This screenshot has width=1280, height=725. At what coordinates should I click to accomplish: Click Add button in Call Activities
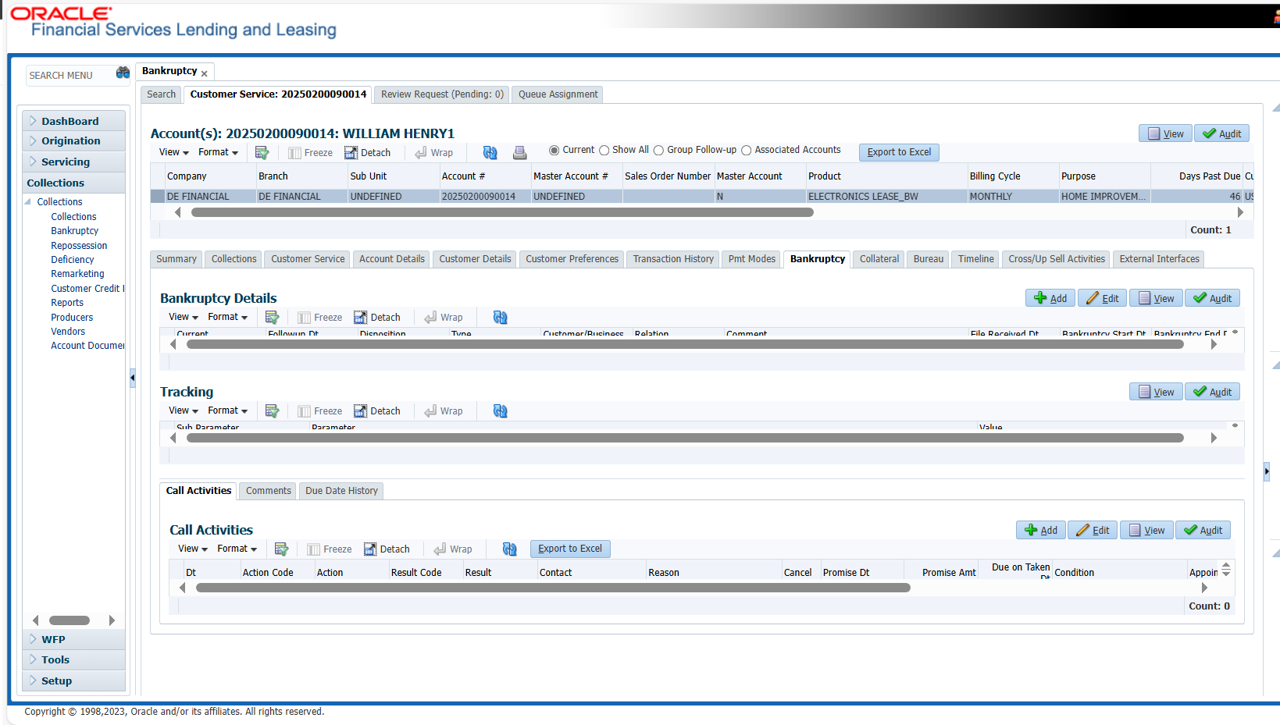pos(1041,530)
